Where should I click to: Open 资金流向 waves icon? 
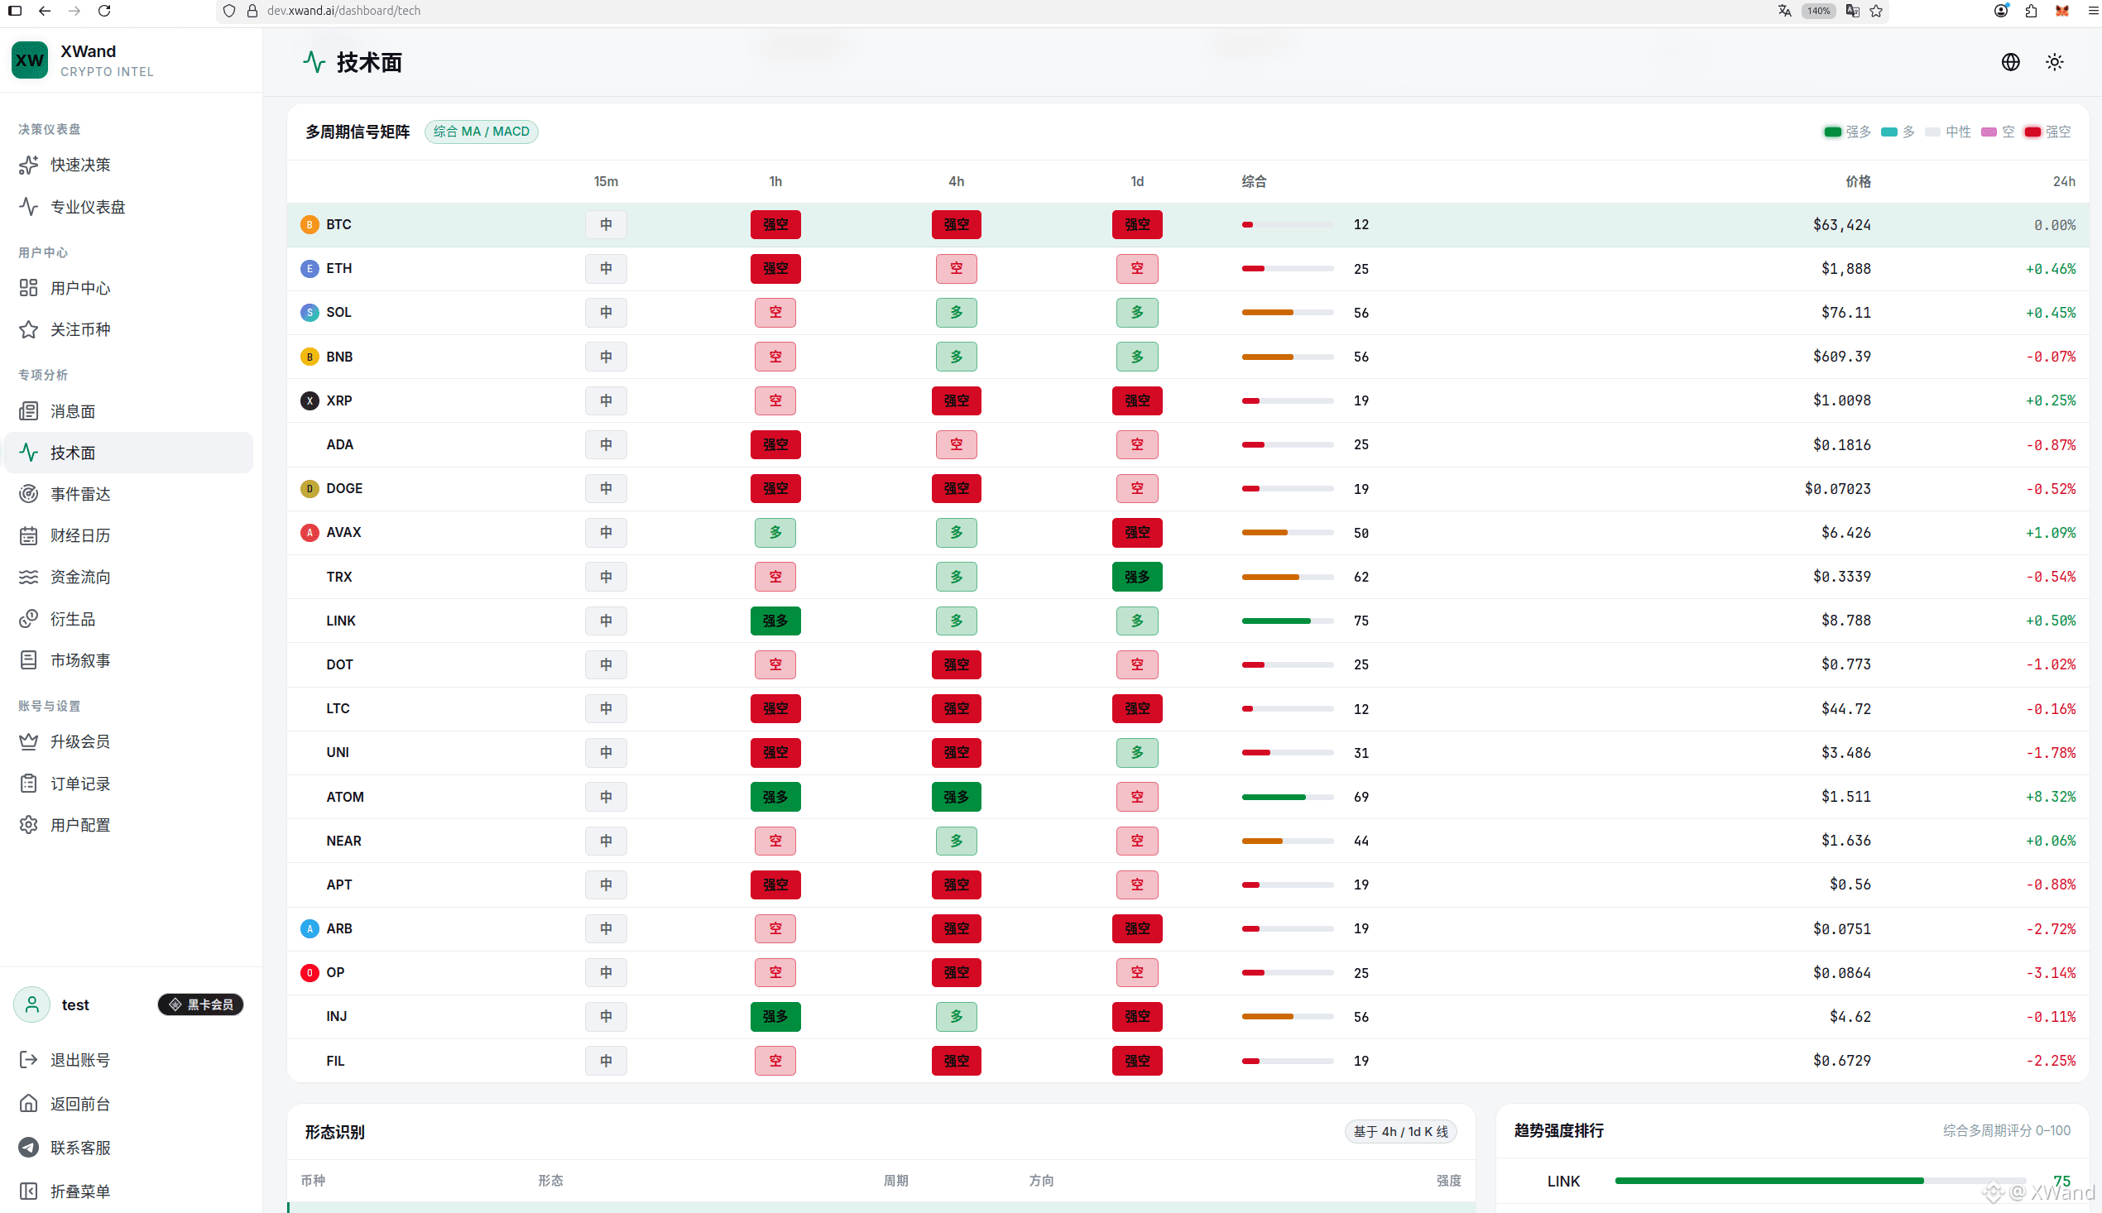[28, 577]
